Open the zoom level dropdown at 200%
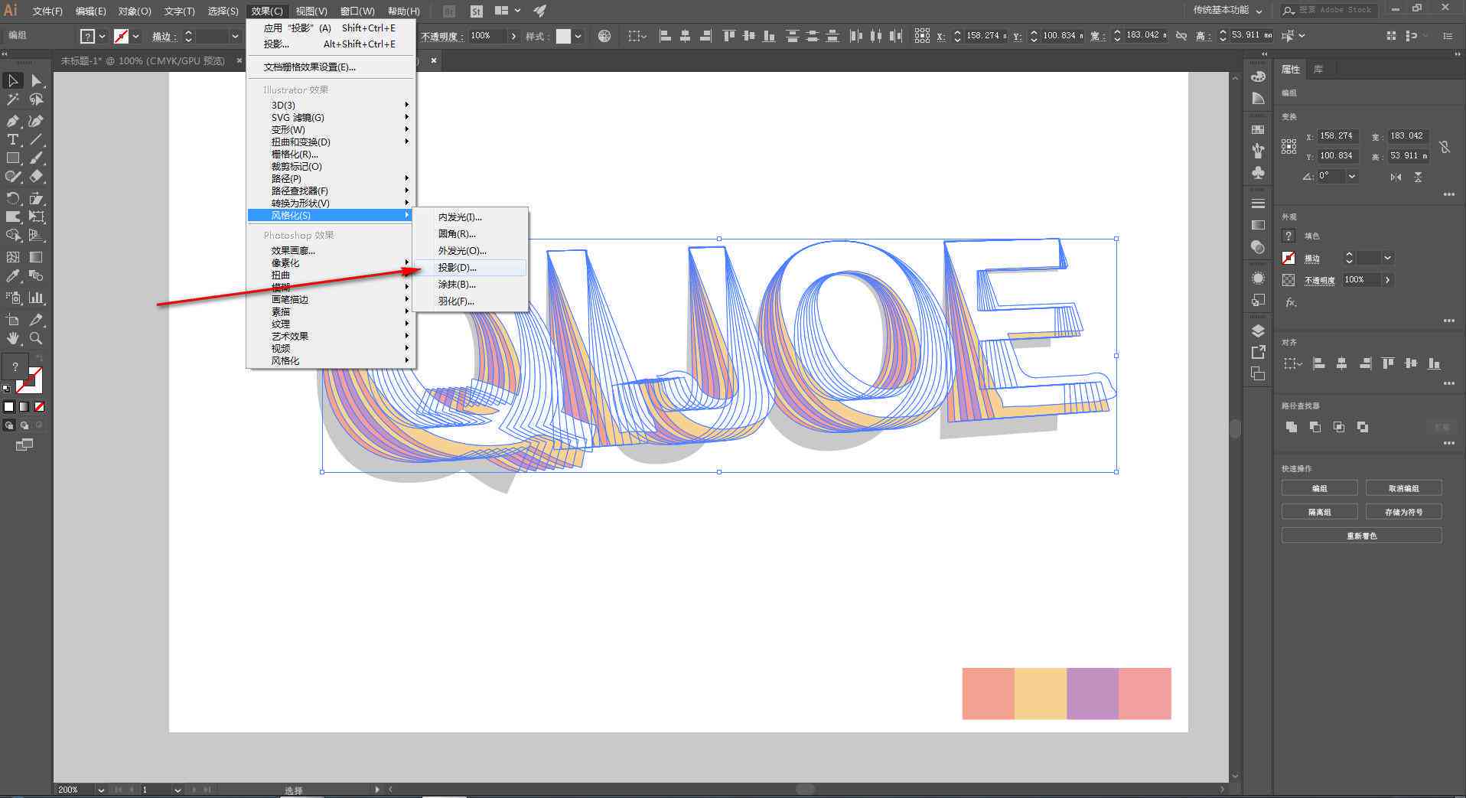1466x798 pixels. tap(100, 790)
